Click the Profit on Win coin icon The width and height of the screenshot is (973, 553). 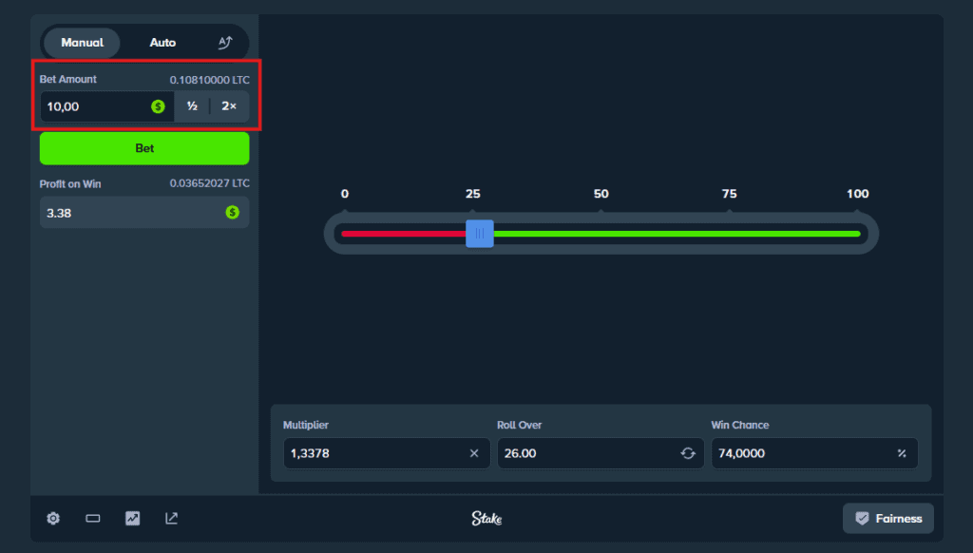[x=232, y=213]
